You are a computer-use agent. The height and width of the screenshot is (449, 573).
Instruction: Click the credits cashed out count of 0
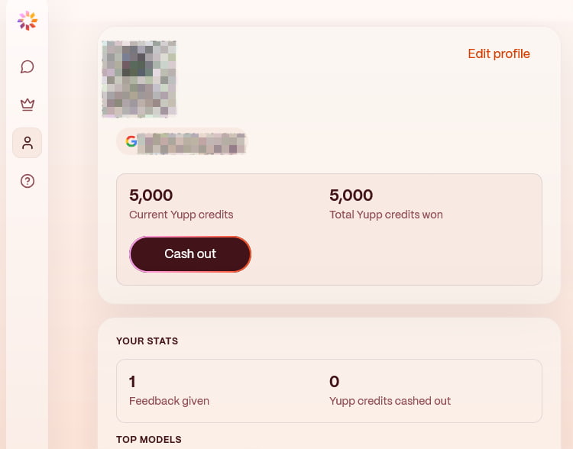click(x=335, y=382)
